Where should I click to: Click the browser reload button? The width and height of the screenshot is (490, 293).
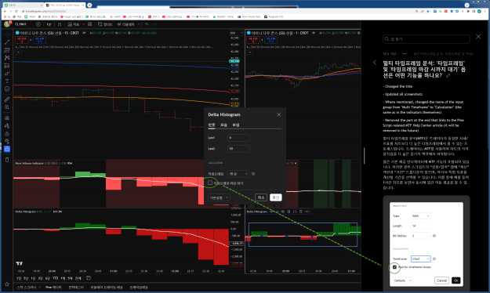16,11
